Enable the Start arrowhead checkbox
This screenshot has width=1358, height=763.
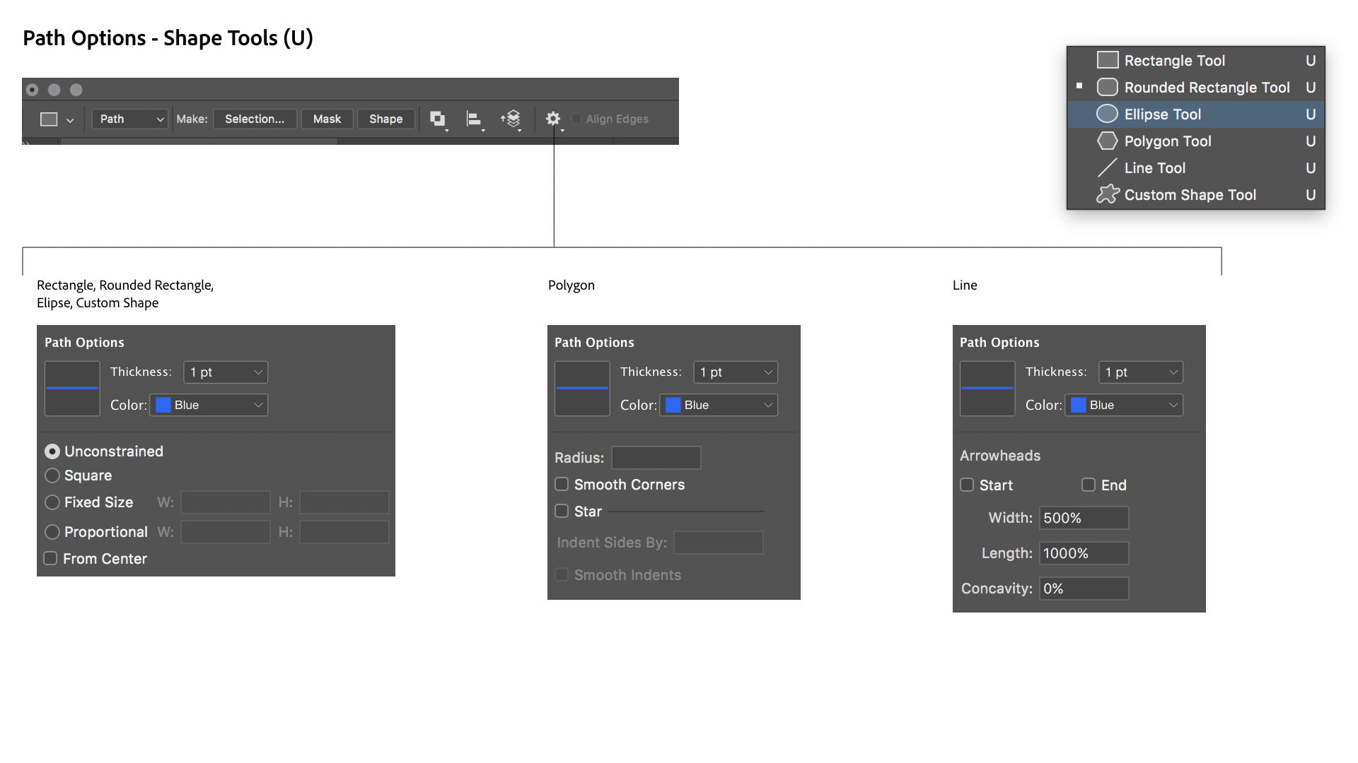pyautogui.click(x=967, y=485)
